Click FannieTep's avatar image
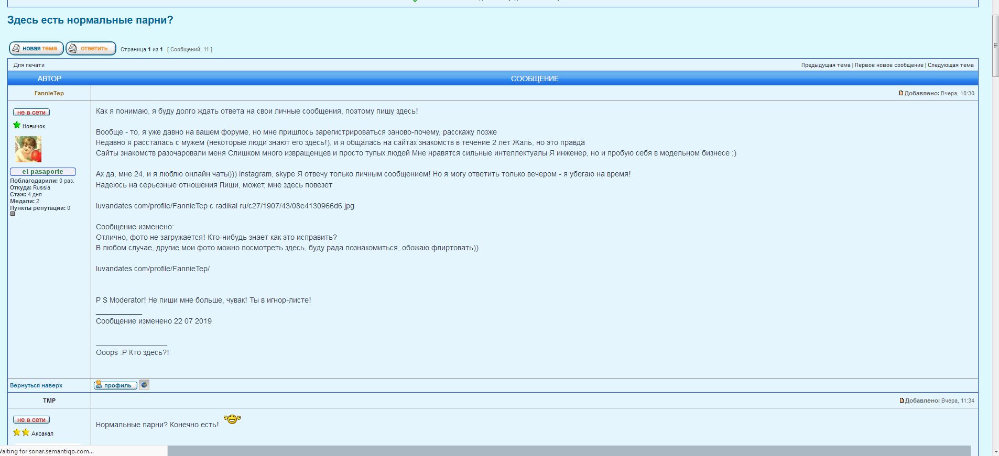999x456 pixels. [28, 149]
